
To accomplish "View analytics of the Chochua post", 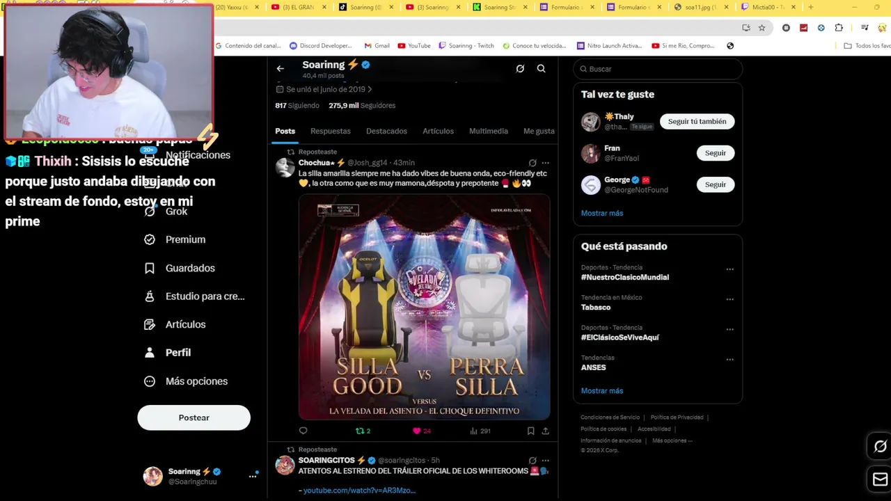I will pos(480,431).
